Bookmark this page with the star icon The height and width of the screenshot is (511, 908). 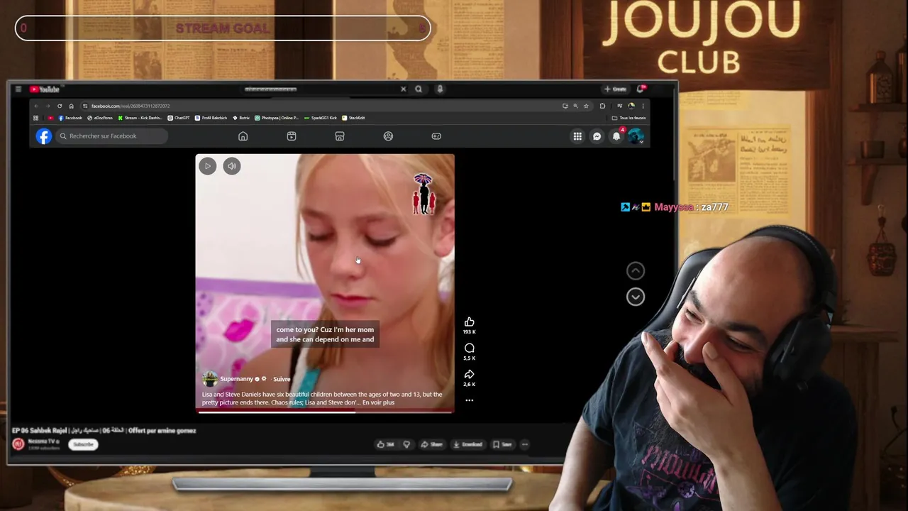(x=586, y=106)
